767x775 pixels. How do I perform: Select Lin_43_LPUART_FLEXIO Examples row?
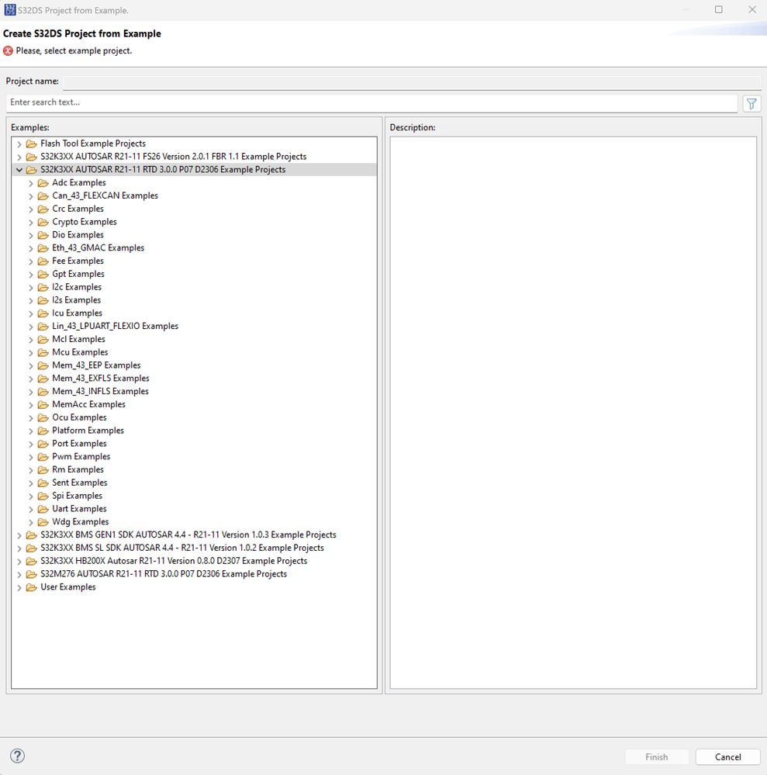click(115, 326)
